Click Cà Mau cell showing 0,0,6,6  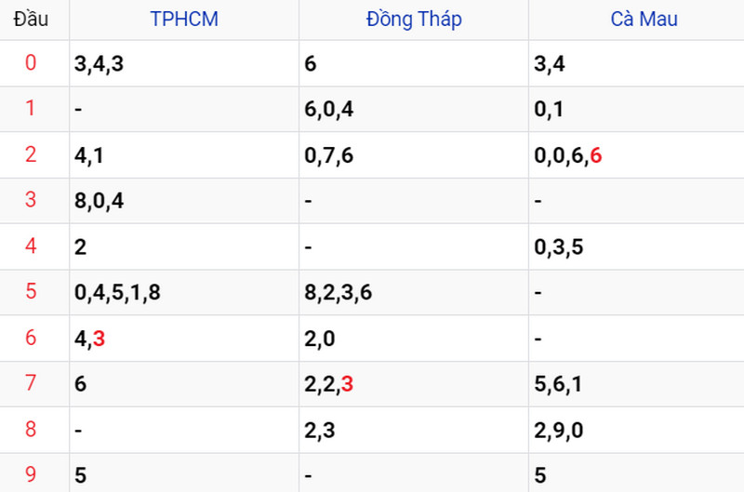coord(636,155)
